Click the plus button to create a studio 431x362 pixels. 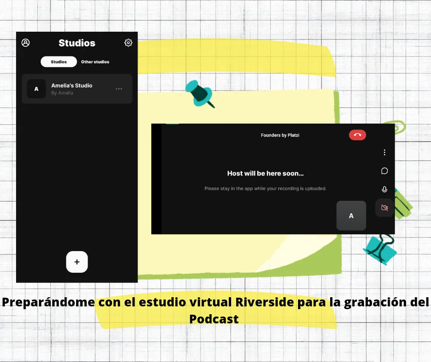[x=77, y=262]
